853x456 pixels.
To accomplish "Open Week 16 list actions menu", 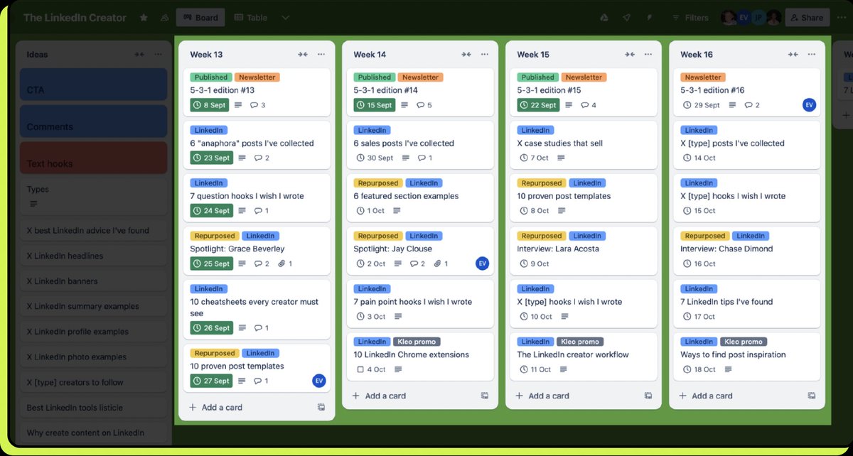I will pyautogui.click(x=812, y=55).
